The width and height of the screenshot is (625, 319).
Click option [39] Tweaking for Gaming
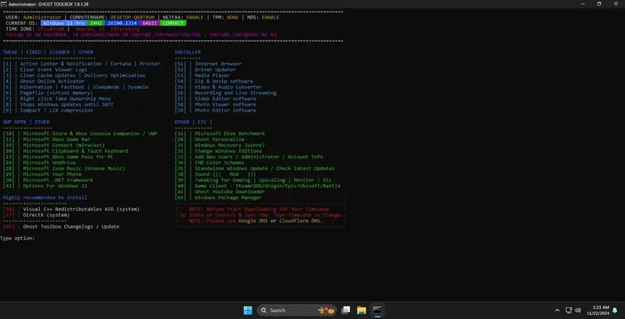pyautogui.click(x=253, y=180)
